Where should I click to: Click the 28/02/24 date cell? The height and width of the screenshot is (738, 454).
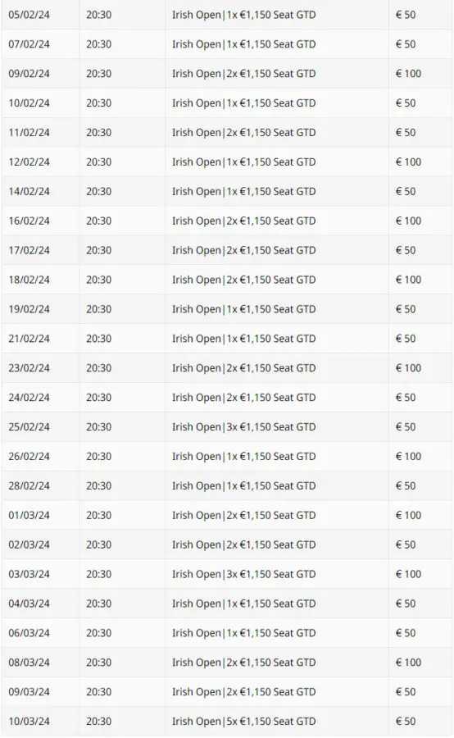pyautogui.click(x=30, y=485)
